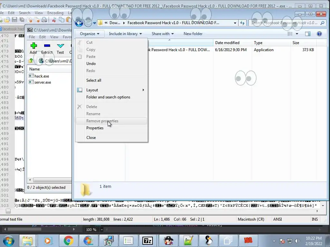The width and height of the screenshot is (330, 247).
Task: Expand Include in library dropdown
Action: coord(125,34)
